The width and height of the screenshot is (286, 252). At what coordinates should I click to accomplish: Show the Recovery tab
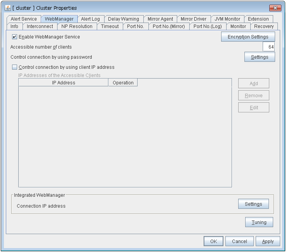coord(264,26)
